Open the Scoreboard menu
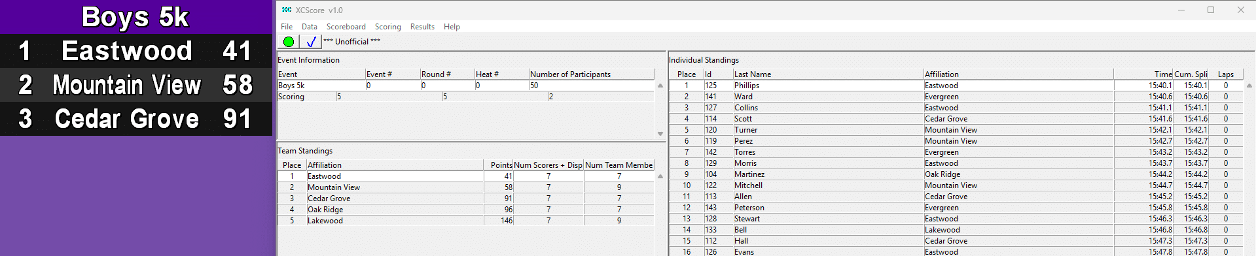Viewport: 1256px width, 256px height. pyautogui.click(x=346, y=27)
